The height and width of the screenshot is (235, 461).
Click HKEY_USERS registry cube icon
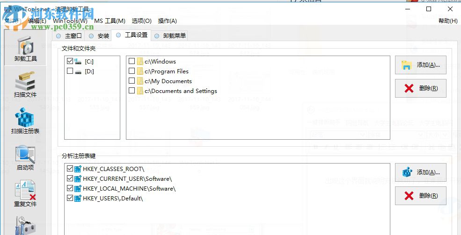pos(78,199)
